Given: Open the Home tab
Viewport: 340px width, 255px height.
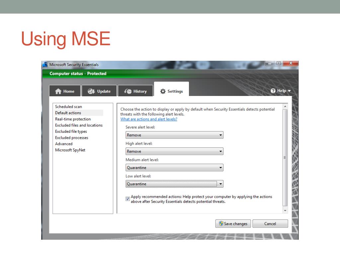Looking at the screenshot, I should point(64,91).
